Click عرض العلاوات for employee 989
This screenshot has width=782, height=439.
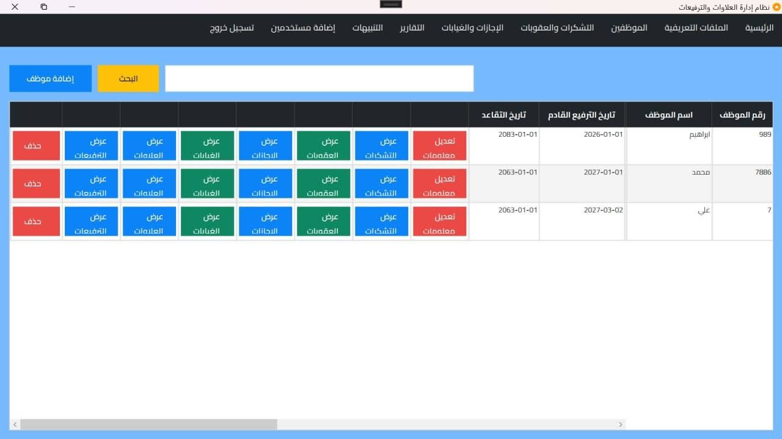pyautogui.click(x=150, y=146)
